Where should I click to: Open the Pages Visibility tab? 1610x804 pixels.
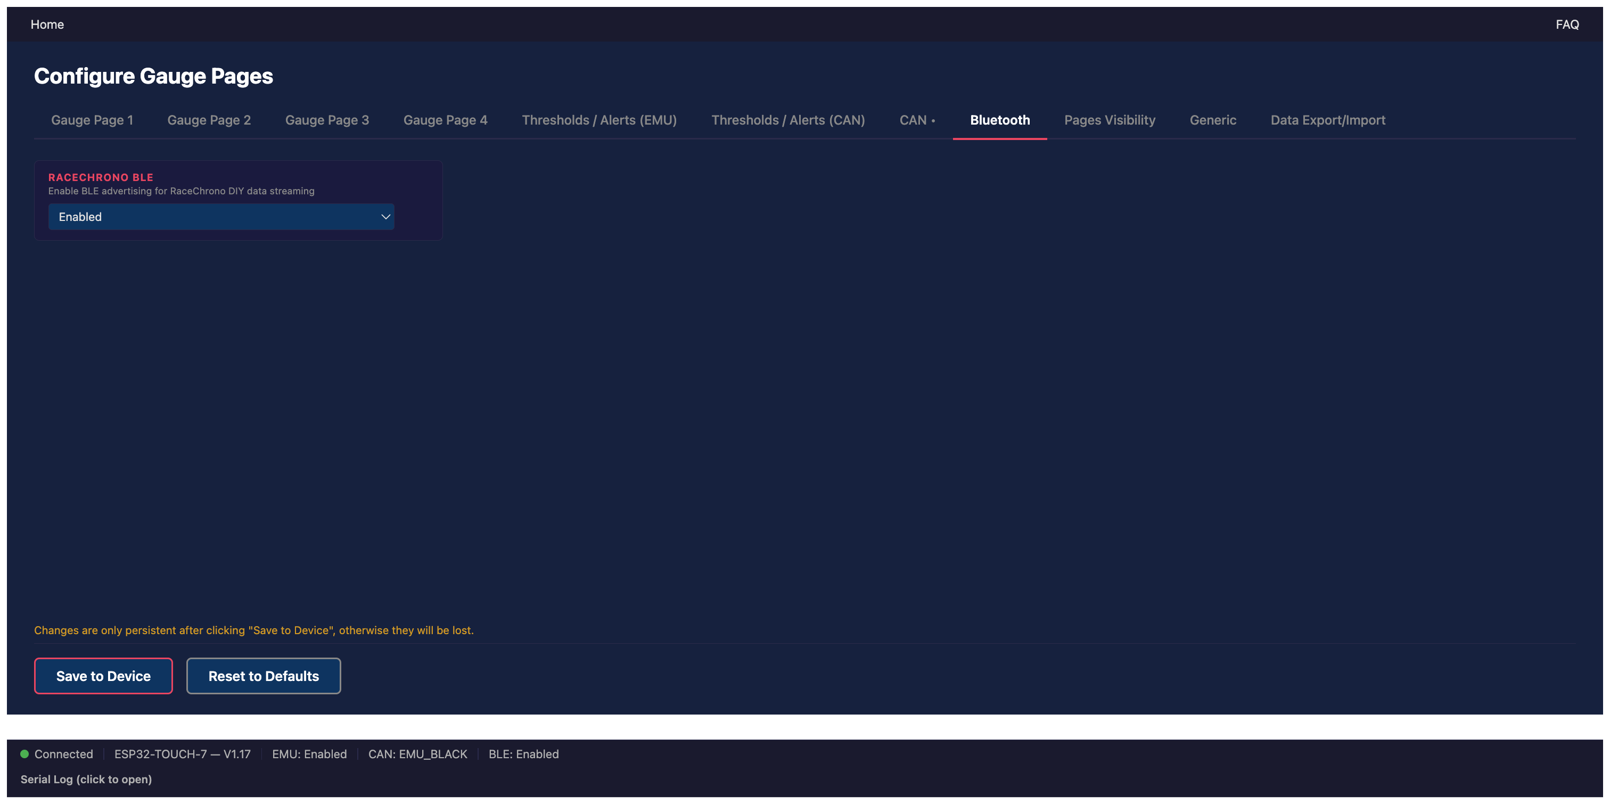coord(1110,120)
